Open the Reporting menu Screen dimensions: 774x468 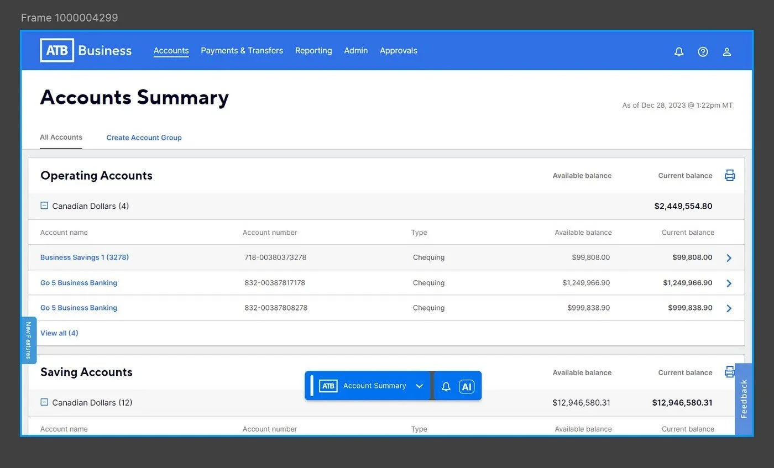coord(313,51)
